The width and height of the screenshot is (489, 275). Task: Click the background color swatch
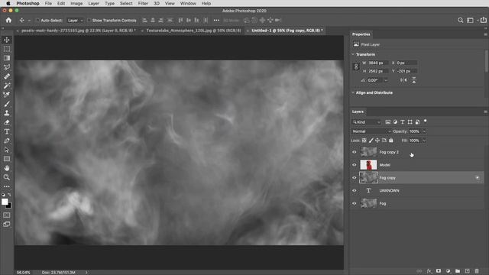click(x=8, y=205)
